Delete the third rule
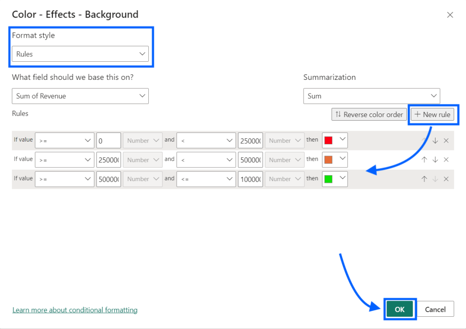Viewport: 466px width, 329px height. [446, 179]
